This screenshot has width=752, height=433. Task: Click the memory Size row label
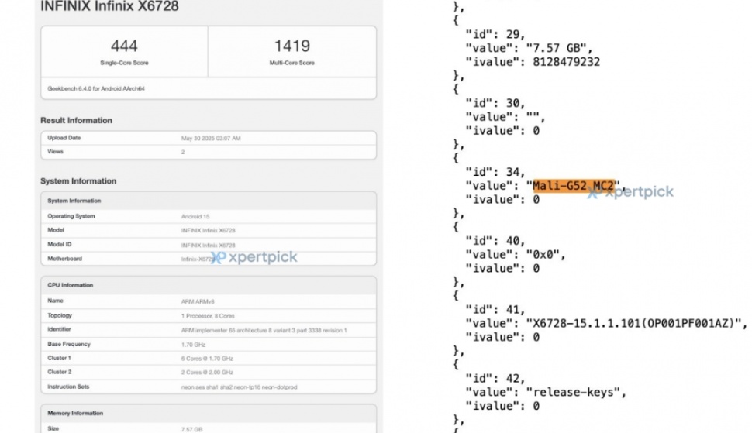tap(53, 428)
